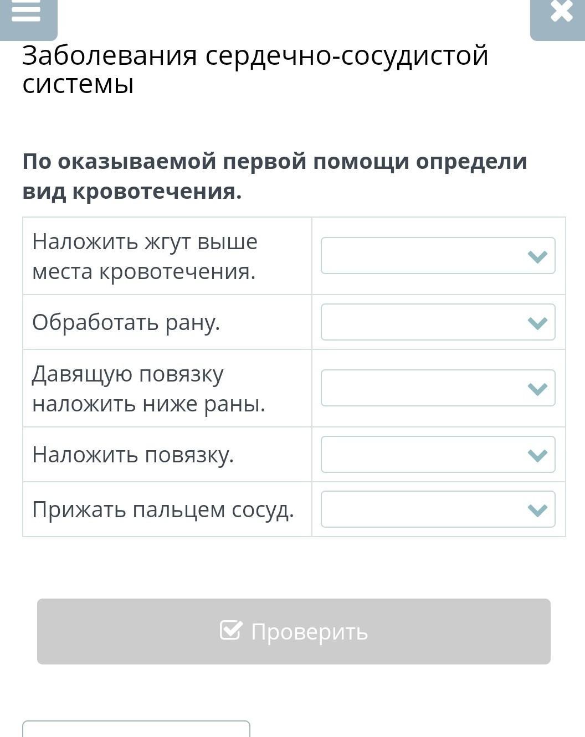Select the 'Обработать рану.' label

126,322
